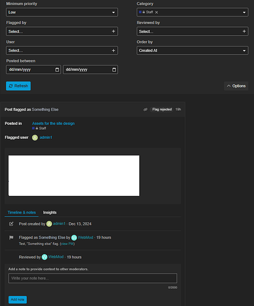Open WebMod link in Flagged by row
The height and width of the screenshot is (306, 254).
tap(85, 237)
